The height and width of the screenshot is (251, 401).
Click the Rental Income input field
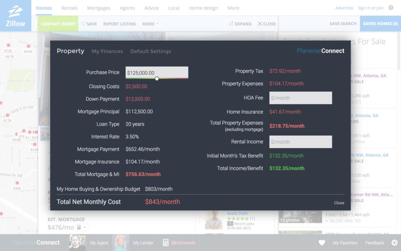300,142
